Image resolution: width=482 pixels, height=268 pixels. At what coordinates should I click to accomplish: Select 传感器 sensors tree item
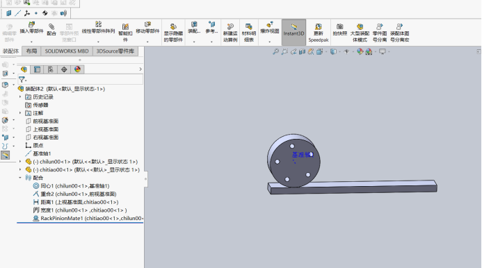tap(37, 105)
